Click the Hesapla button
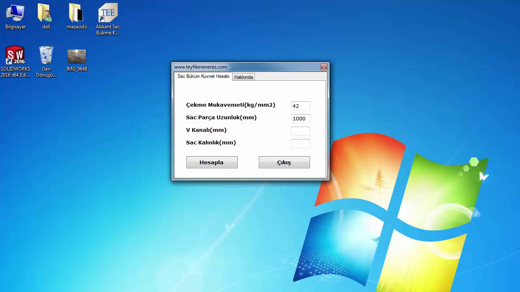 click(212, 162)
